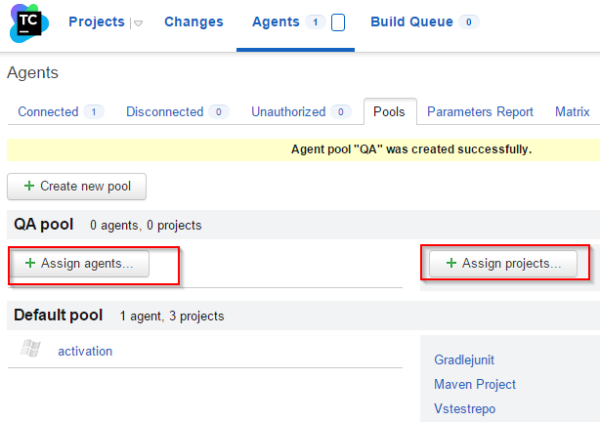The height and width of the screenshot is (422, 600).
Task: Click the green plus icon on Assign agents
Action: [x=30, y=263]
